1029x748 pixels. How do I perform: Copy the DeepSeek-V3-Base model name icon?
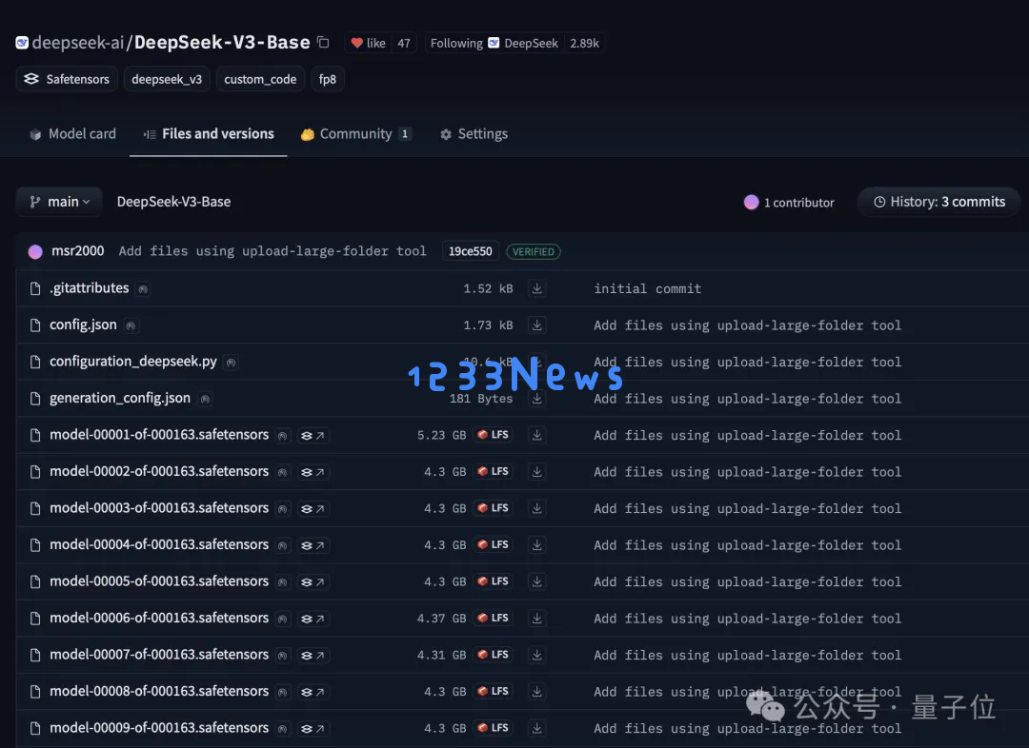323,43
